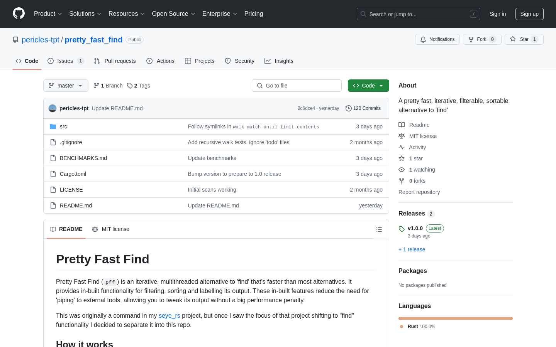Click the Sign in link
556x347 pixels.
click(498, 14)
